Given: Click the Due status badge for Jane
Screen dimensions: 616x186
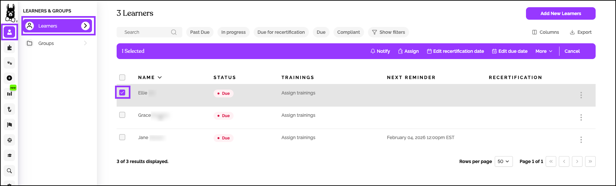Looking at the screenshot, I should [x=223, y=138].
